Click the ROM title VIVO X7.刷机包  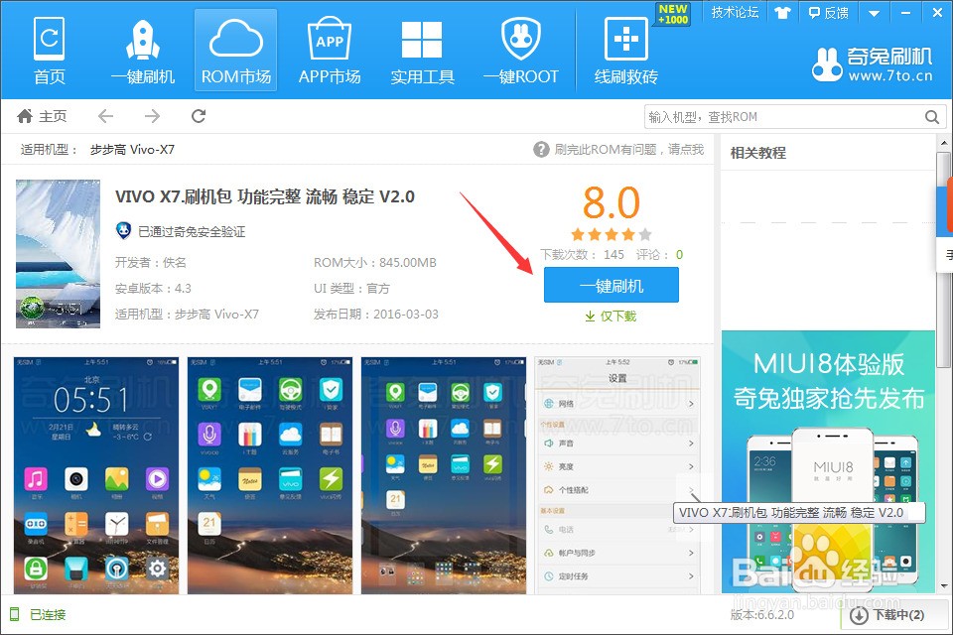pos(265,196)
